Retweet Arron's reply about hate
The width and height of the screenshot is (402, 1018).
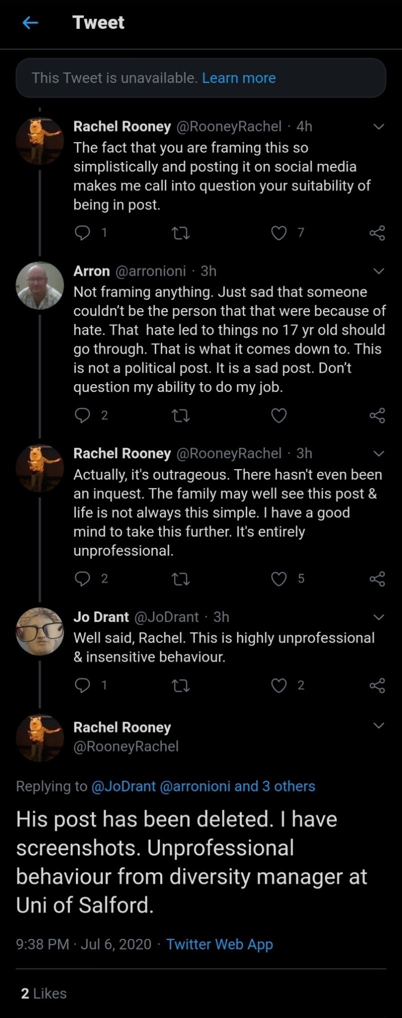click(x=180, y=416)
